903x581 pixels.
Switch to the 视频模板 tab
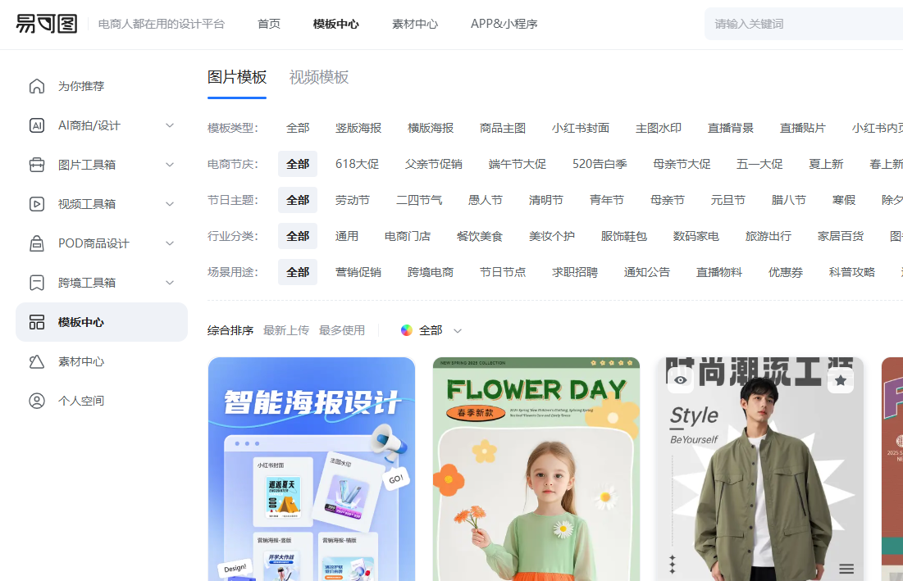(x=318, y=77)
